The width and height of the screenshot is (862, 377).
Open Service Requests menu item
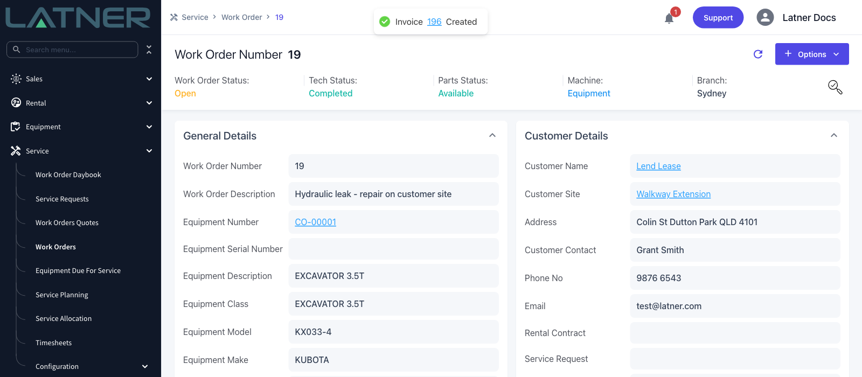pyautogui.click(x=62, y=199)
